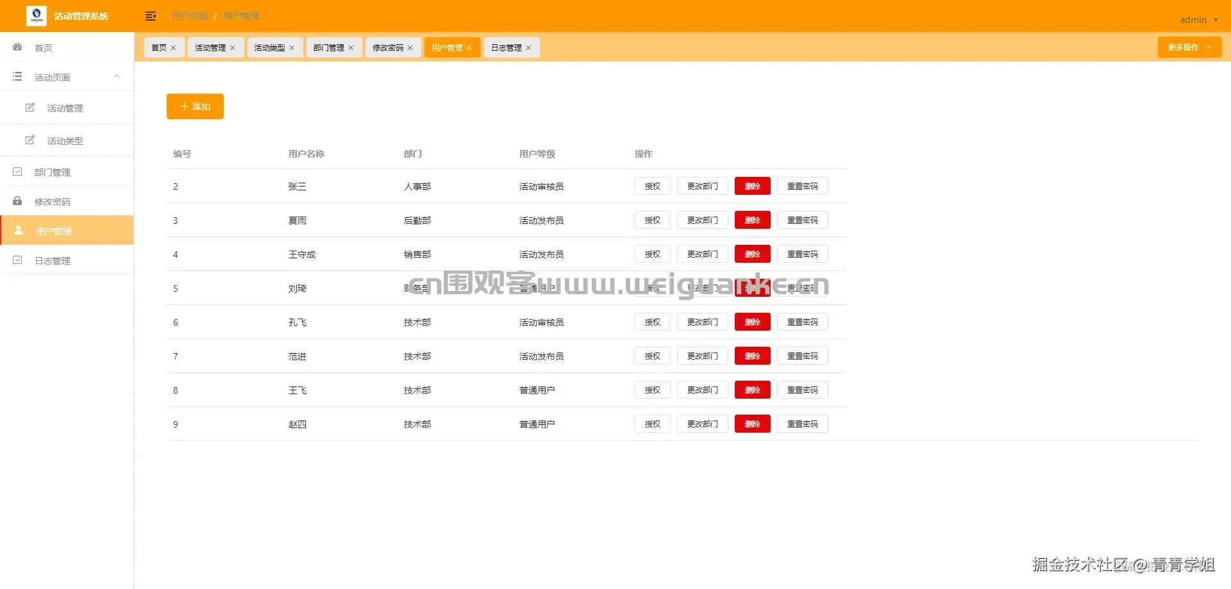Delete user 赵四
Image resolution: width=1231 pixels, height=589 pixels.
pos(753,424)
